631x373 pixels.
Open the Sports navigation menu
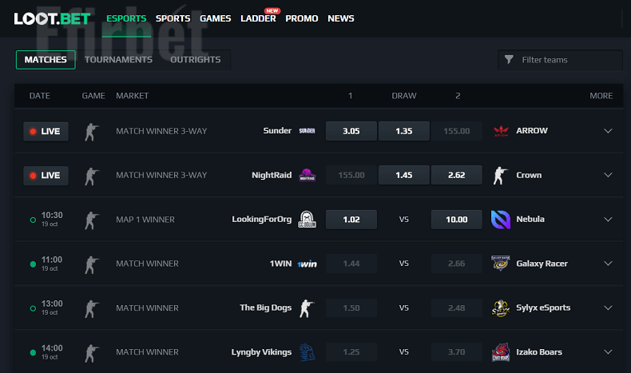click(x=173, y=18)
